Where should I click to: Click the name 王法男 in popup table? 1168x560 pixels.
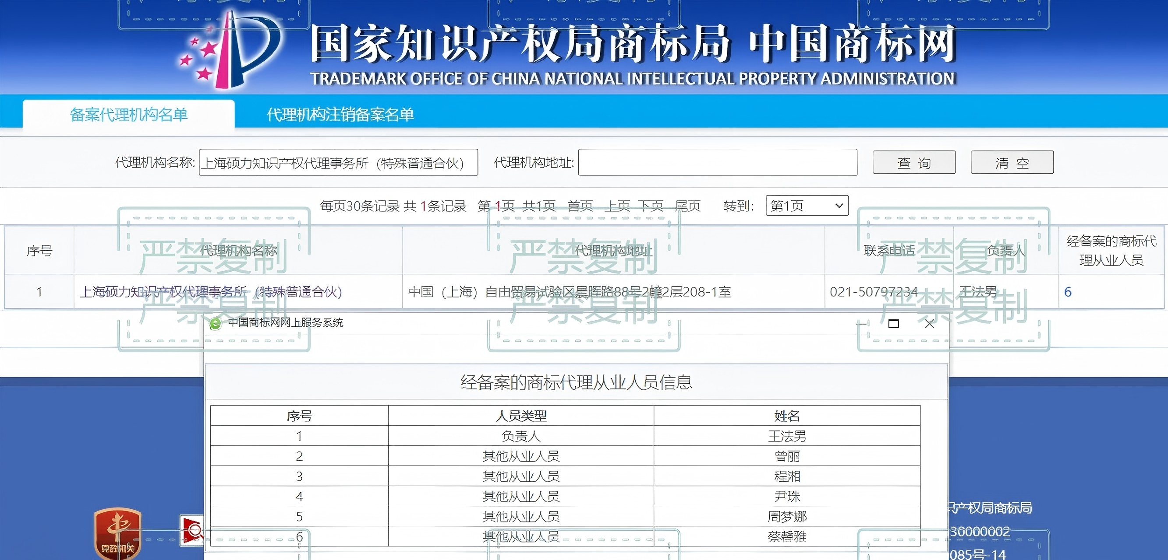click(787, 436)
